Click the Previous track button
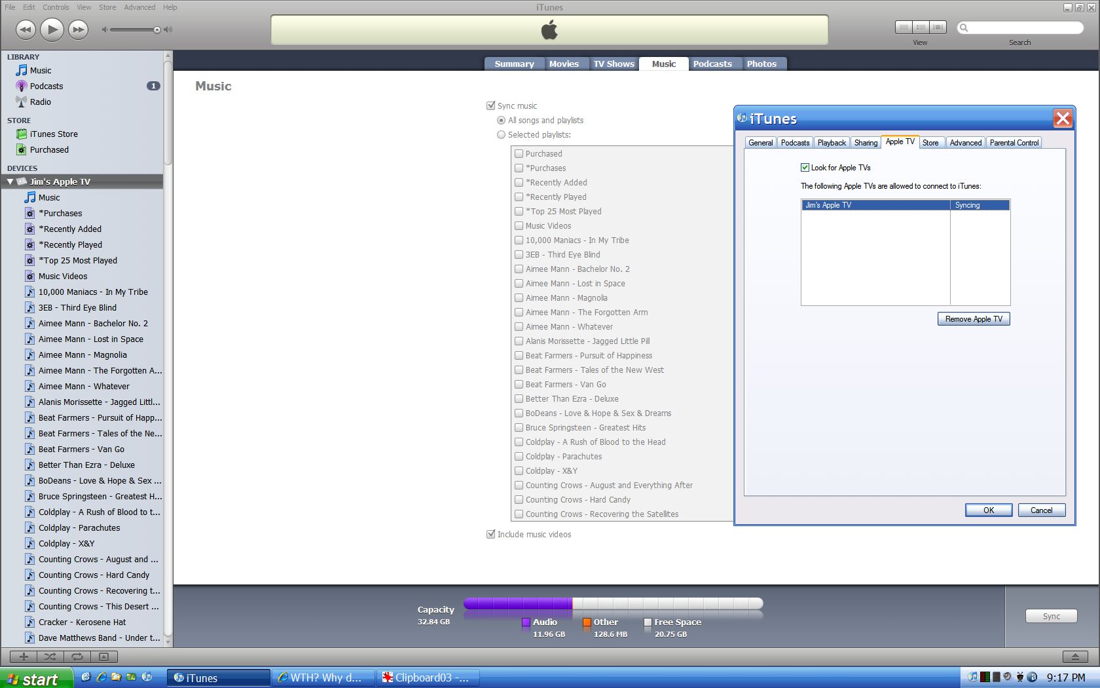Screen dimensions: 1100x688 26,29
